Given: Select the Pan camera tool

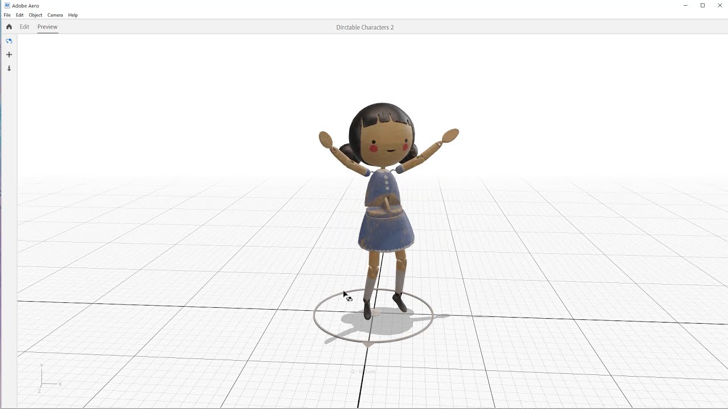Looking at the screenshot, I should [9, 55].
